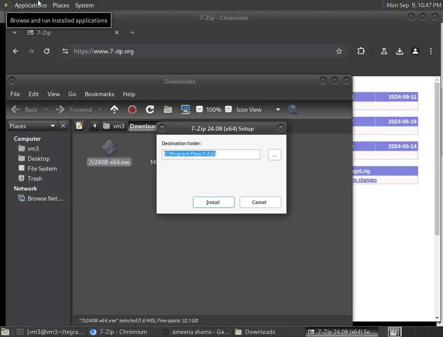Image resolution: width=443 pixels, height=337 pixels.
Task: Open the 7-Zip changes link
Action: click(x=364, y=180)
